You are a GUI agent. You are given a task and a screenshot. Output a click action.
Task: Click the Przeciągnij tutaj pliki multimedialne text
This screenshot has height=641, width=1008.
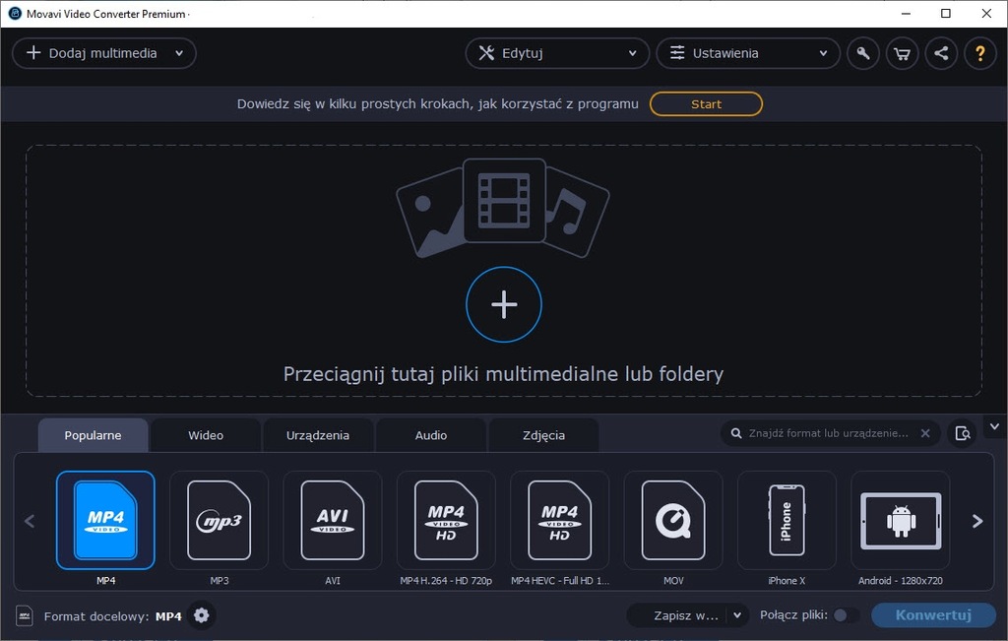tap(503, 374)
